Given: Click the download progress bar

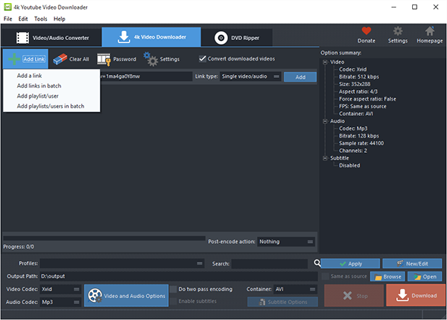Looking at the screenshot, I should coord(104,238).
